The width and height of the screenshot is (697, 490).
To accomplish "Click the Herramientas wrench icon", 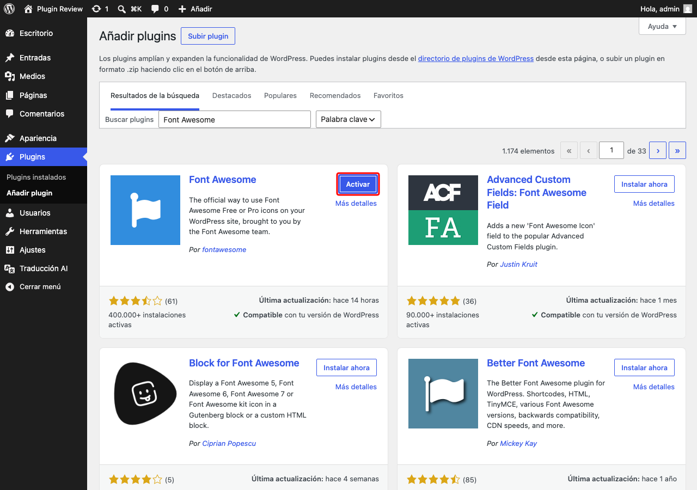I will (10, 231).
